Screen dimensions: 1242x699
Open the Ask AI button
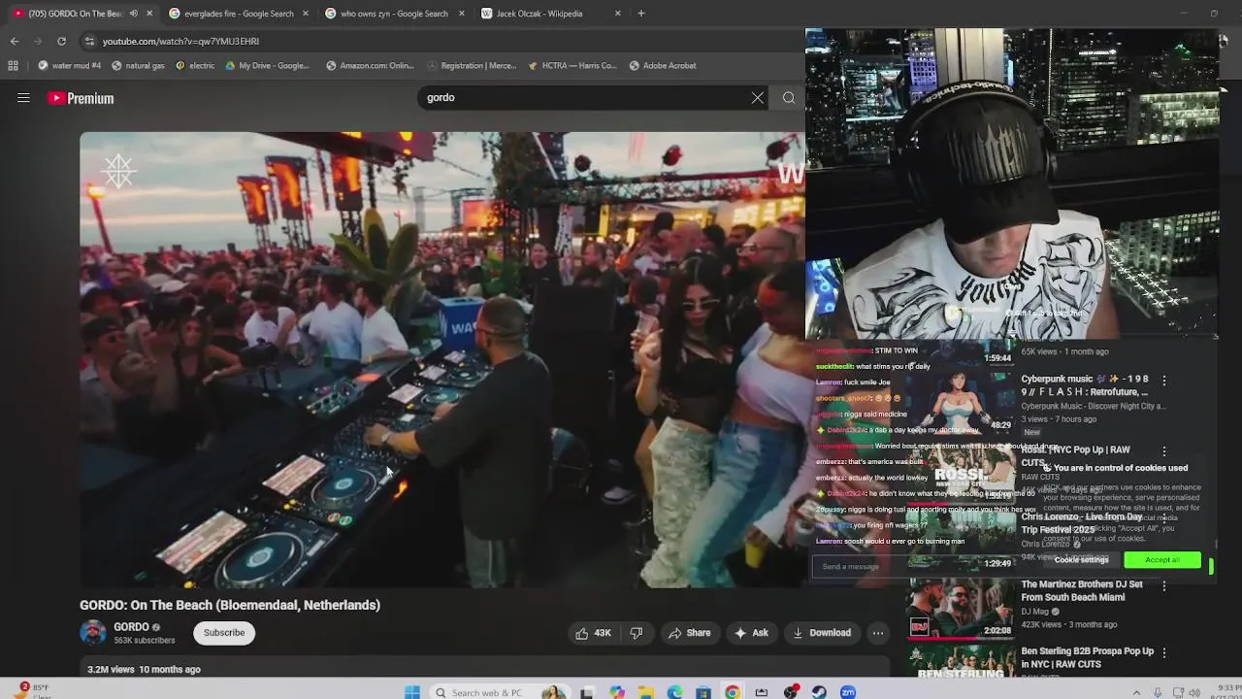751,633
